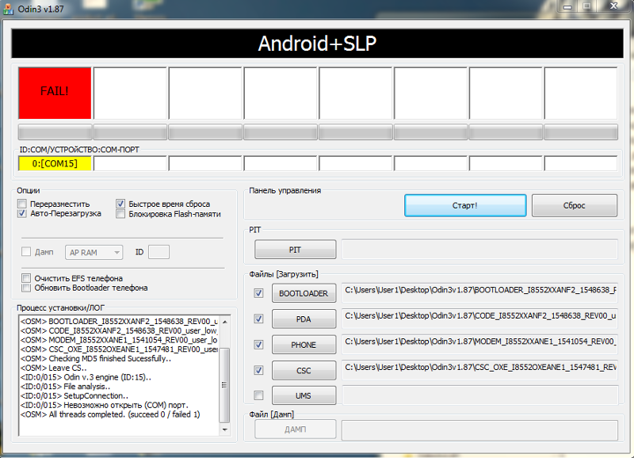Screen dimensions: 634x458
Task: Close the Odin3 v1.87 window
Action: point(613,6)
